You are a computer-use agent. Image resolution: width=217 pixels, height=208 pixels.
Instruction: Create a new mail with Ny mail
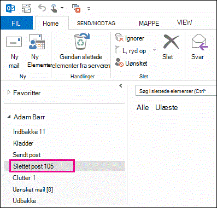(x=14, y=51)
